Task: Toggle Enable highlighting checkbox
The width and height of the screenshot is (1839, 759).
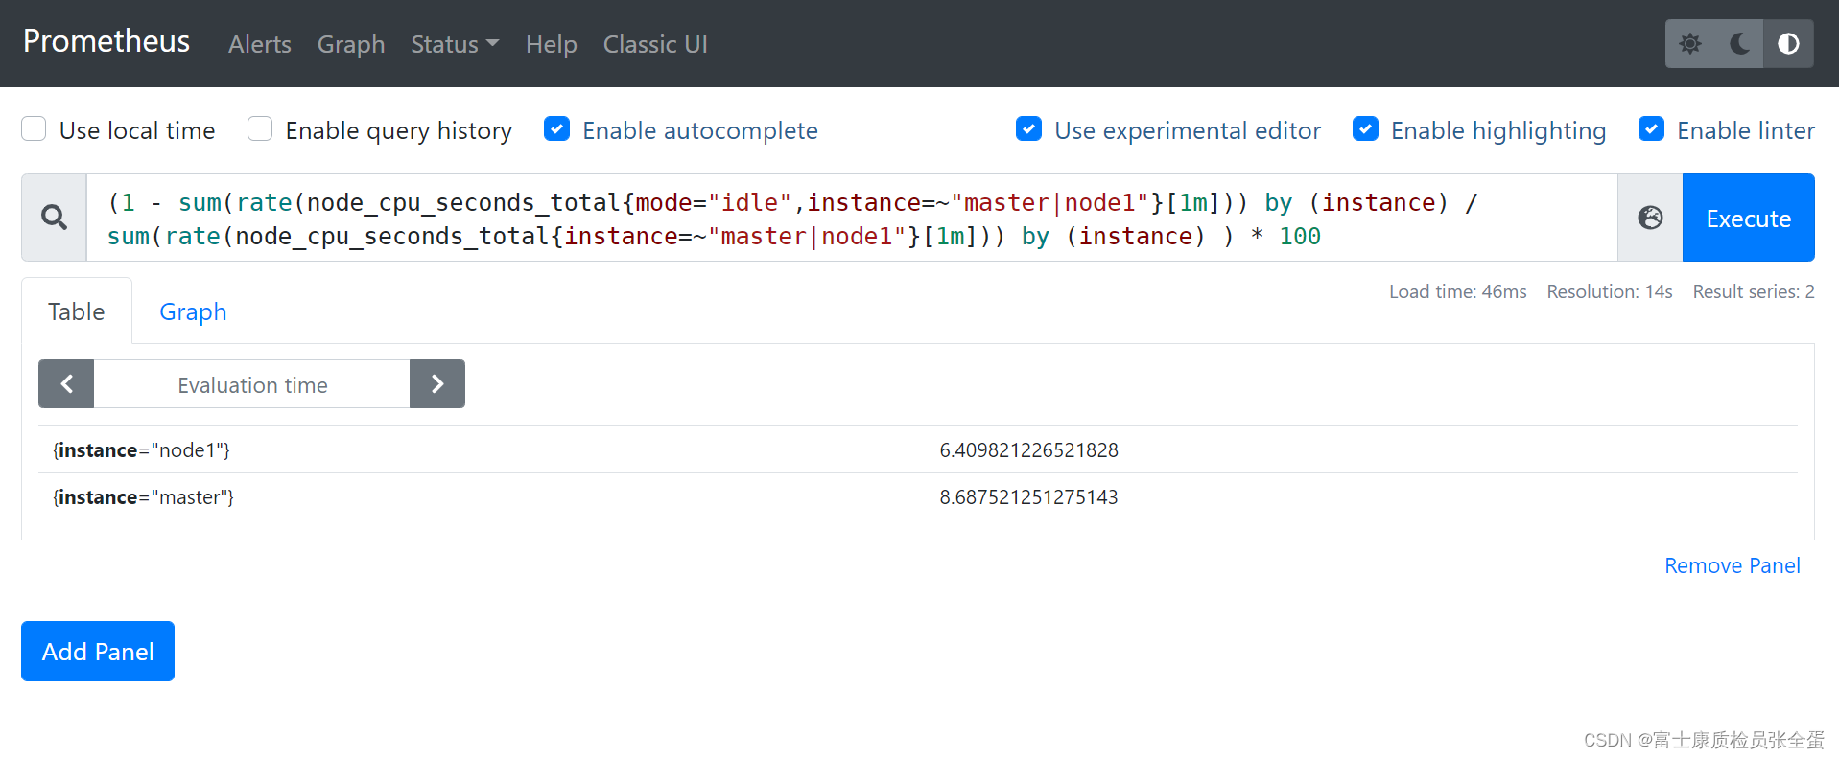Action: point(1365,129)
